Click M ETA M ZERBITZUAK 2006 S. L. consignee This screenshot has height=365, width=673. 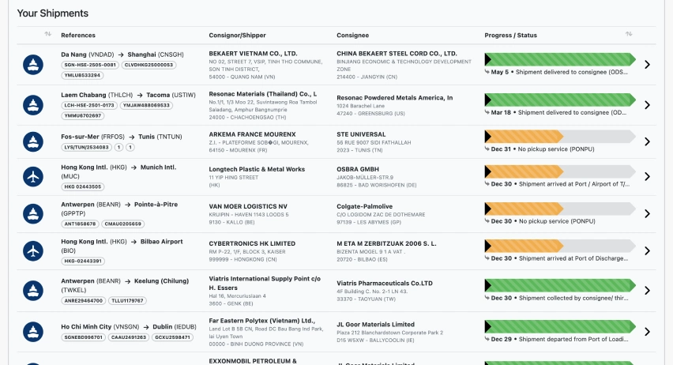tap(386, 243)
